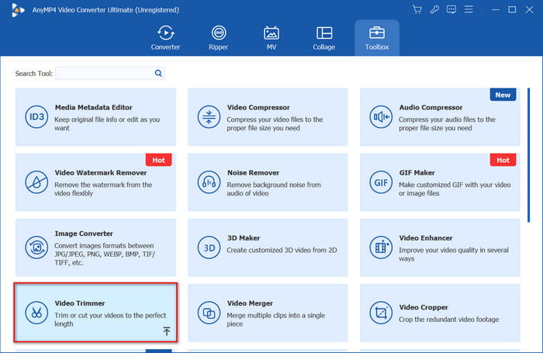This screenshot has height=353, width=543.
Task: Click the search magnifier icon
Action: 158,73
